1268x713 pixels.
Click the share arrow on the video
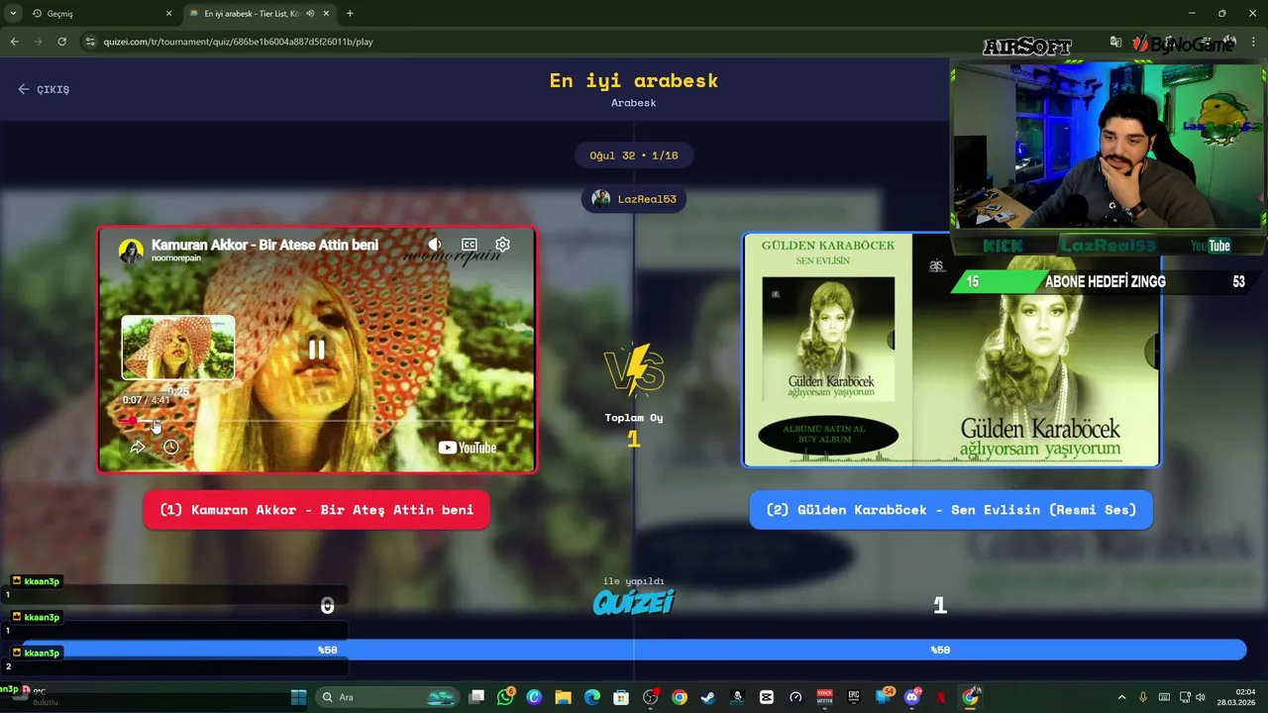click(138, 448)
